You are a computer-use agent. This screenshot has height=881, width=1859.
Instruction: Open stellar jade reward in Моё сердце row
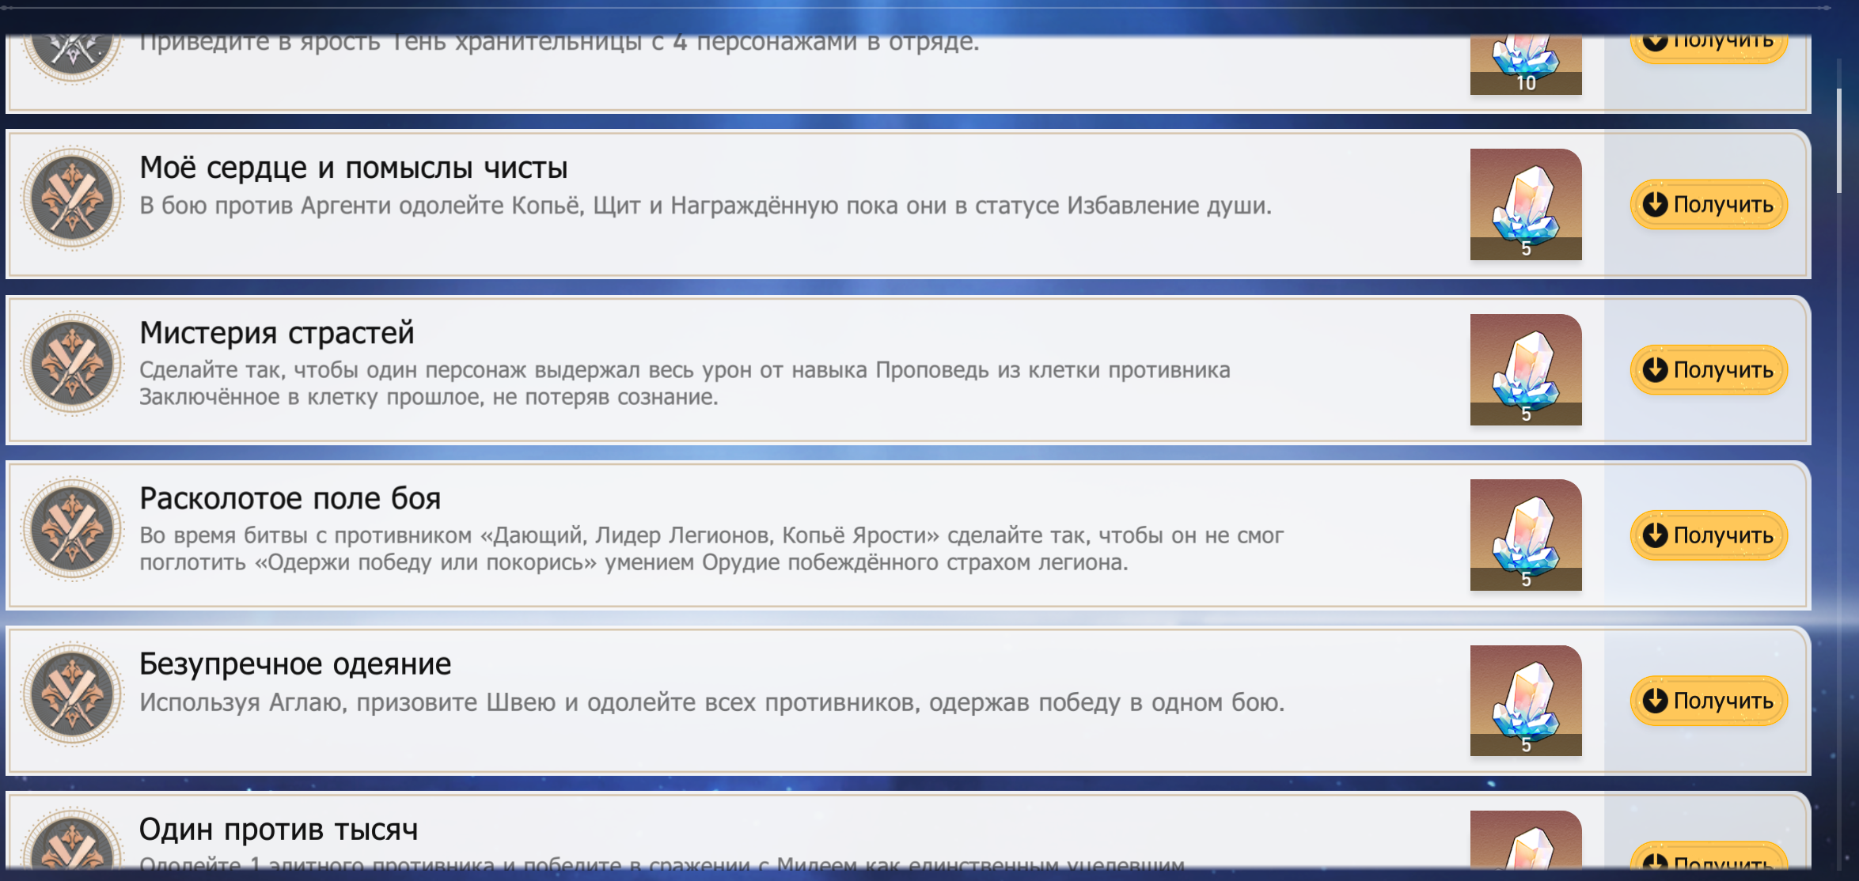[1525, 204]
